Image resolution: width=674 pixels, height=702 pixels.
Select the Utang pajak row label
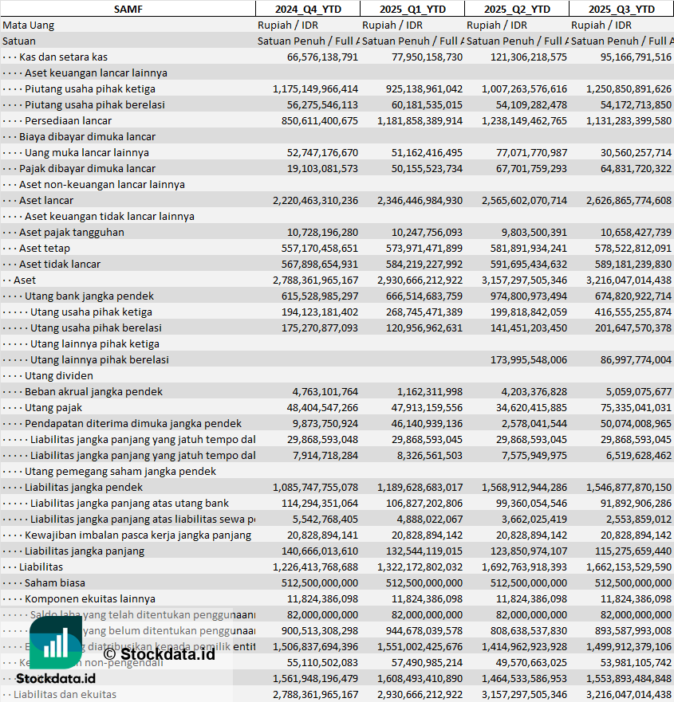click(54, 407)
